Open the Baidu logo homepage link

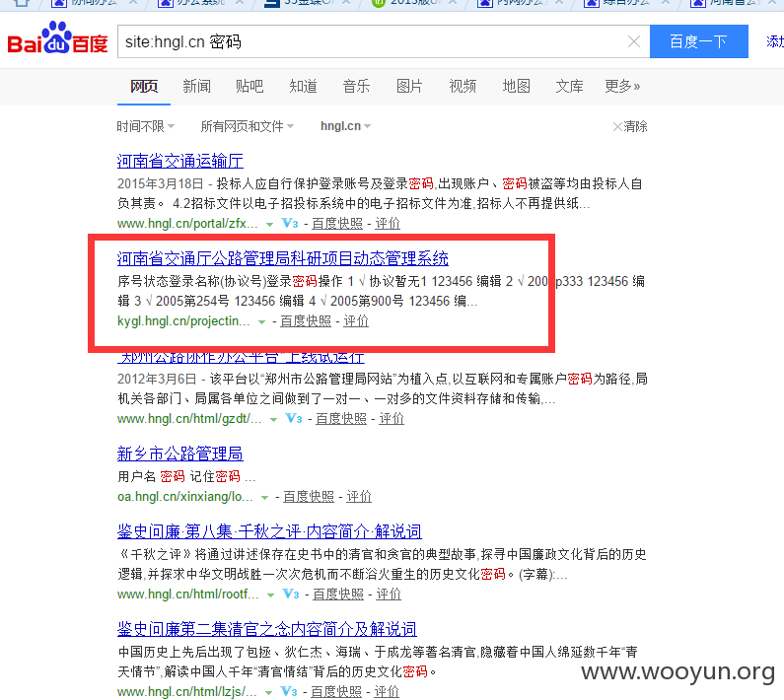(x=57, y=38)
